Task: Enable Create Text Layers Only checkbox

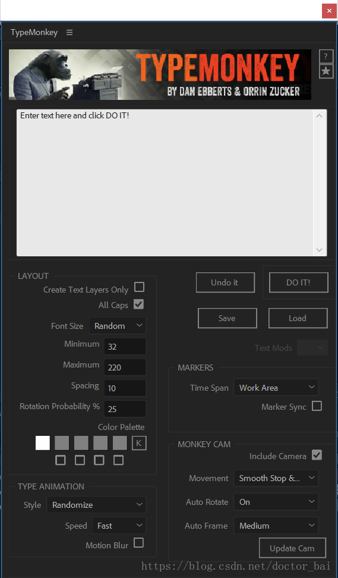Action: coord(139,287)
